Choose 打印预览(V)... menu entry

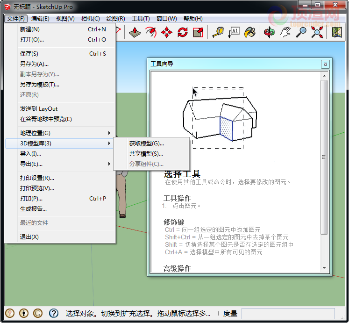60,188
